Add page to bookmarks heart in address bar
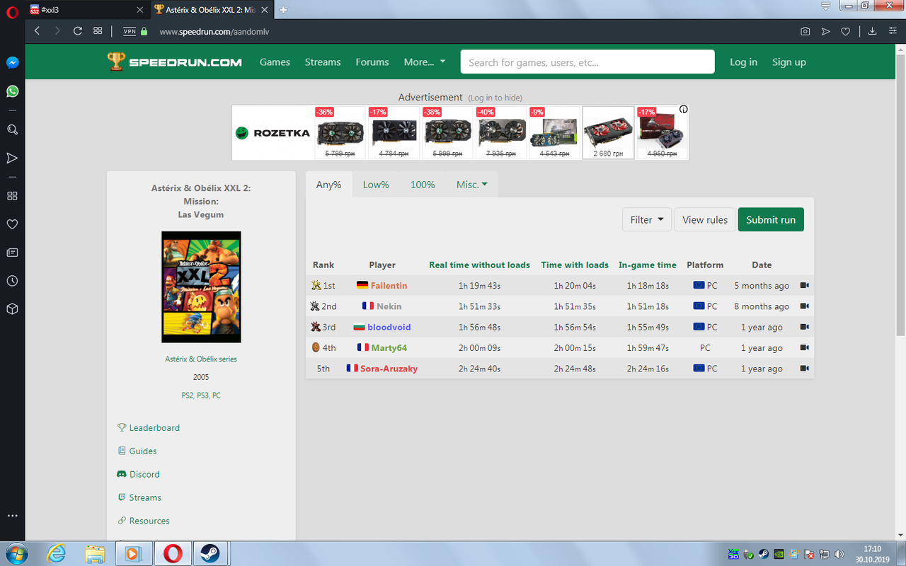The image size is (906, 566). point(845,31)
